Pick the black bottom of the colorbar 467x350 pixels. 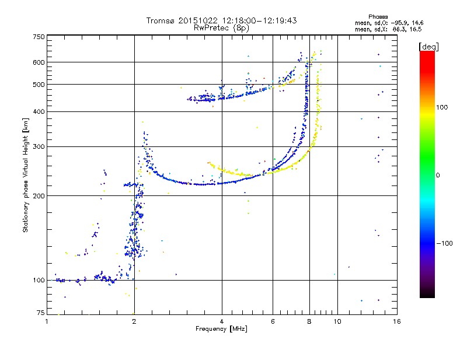click(427, 295)
